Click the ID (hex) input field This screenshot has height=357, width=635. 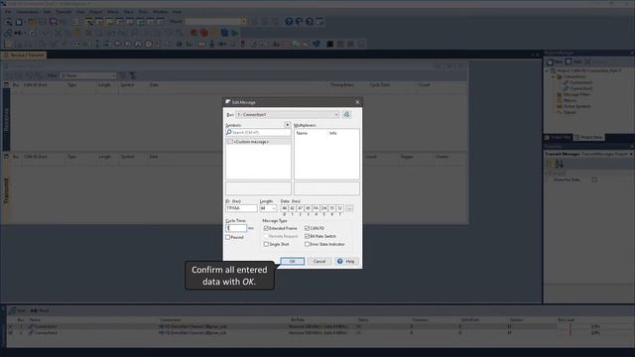(x=241, y=208)
